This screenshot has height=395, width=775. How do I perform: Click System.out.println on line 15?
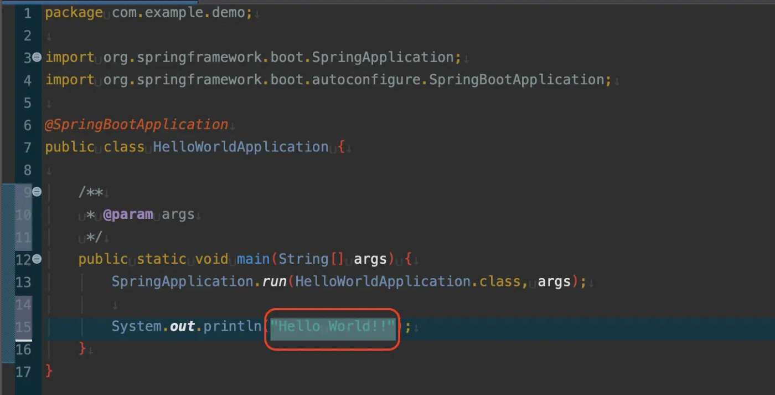[x=187, y=326]
